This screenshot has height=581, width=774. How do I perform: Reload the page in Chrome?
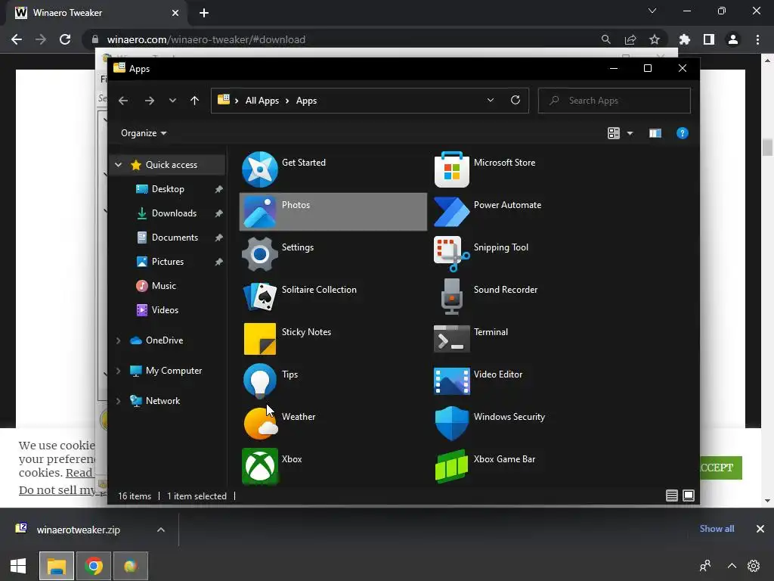click(x=65, y=39)
